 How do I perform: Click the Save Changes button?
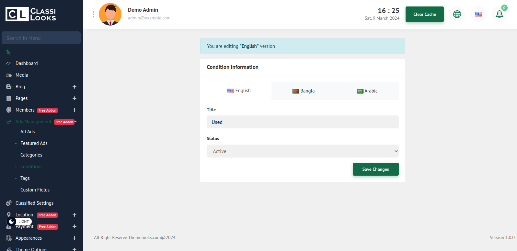click(375, 169)
